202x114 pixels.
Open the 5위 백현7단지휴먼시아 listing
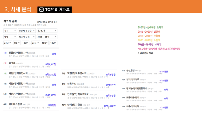click(31, 95)
